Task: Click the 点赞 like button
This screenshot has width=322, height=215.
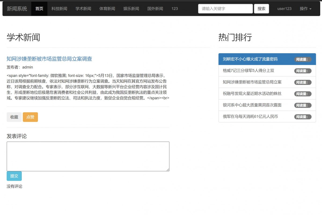Action: pyautogui.click(x=30, y=117)
